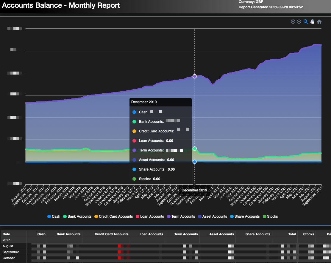Click the Currency: GBP text
Screen dimensions: 331x263
251,2
